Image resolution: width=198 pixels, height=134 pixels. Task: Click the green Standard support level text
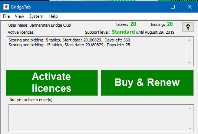click(x=123, y=32)
